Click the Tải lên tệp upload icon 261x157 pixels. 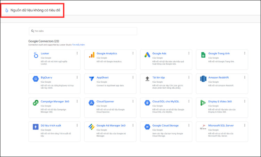pyautogui.click(x=147, y=79)
